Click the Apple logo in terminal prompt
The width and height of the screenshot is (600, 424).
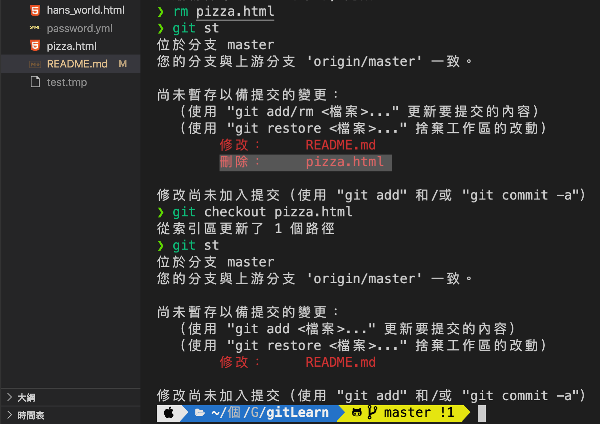pos(169,413)
